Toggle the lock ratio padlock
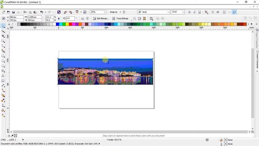 pos(59,19)
